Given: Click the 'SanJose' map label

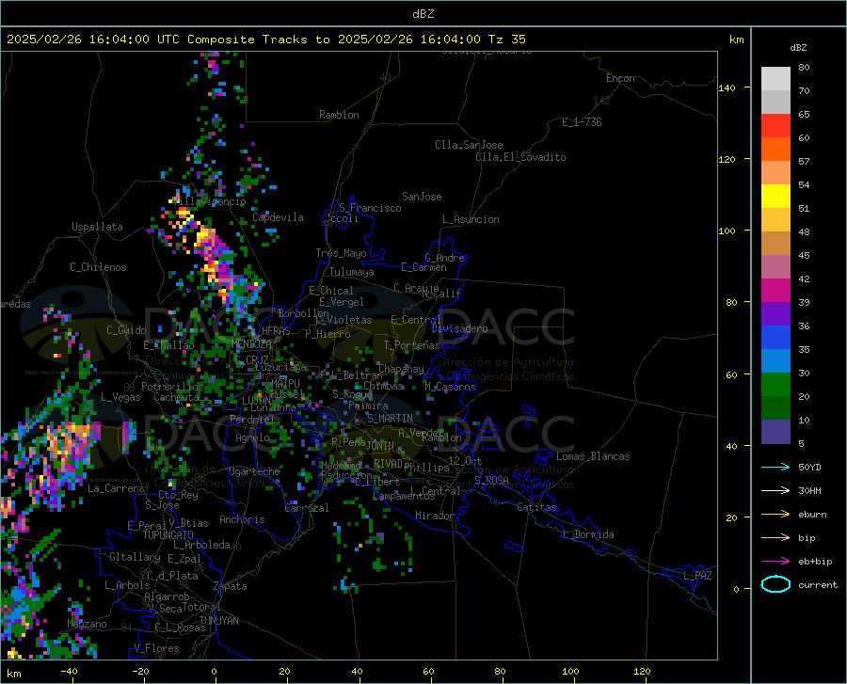Looking at the screenshot, I should (x=422, y=197).
